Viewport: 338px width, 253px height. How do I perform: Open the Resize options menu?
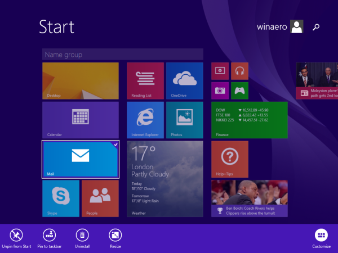point(115,238)
